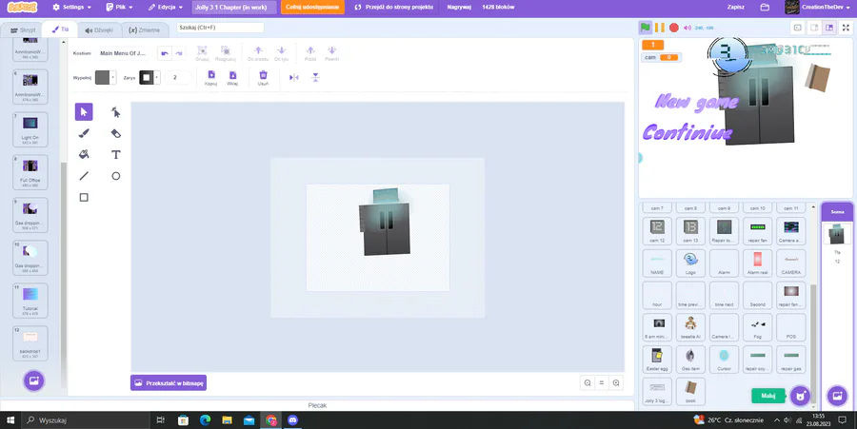
Task: Switch to the Tła tab
Action: [x=60, y=29]
